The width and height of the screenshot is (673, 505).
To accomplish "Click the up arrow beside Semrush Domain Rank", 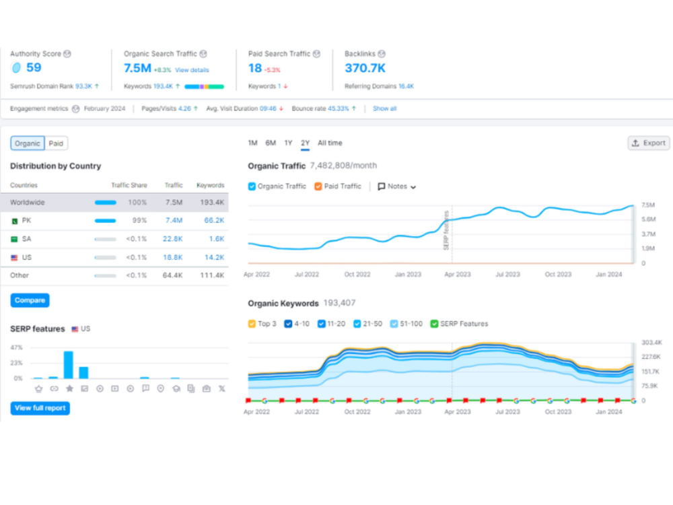I will point(97,86).
